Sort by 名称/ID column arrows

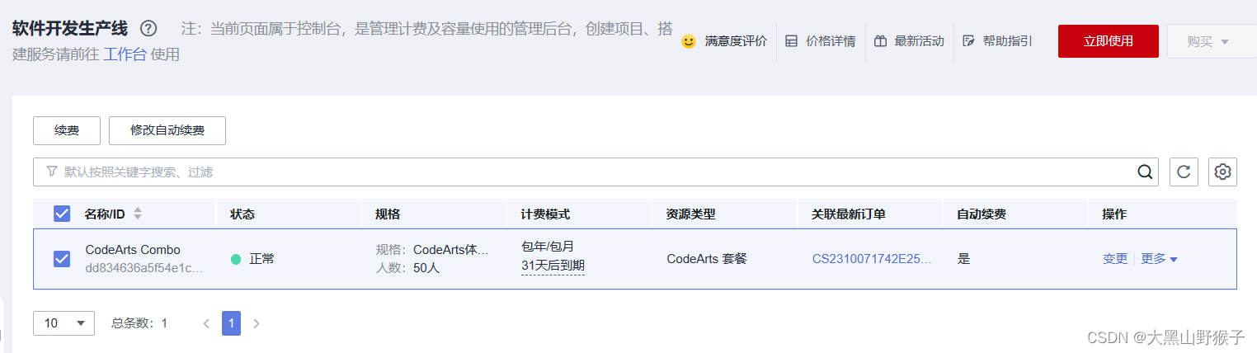138,214
